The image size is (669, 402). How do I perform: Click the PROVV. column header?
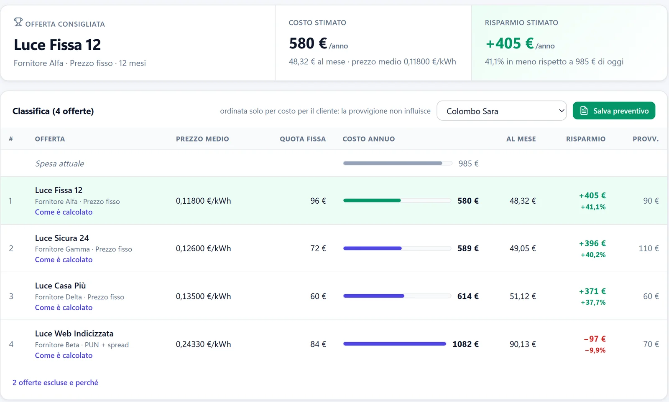646,139
